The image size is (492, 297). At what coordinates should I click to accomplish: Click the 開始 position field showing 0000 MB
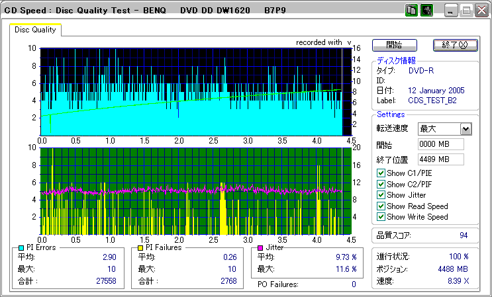coord(440,144)
